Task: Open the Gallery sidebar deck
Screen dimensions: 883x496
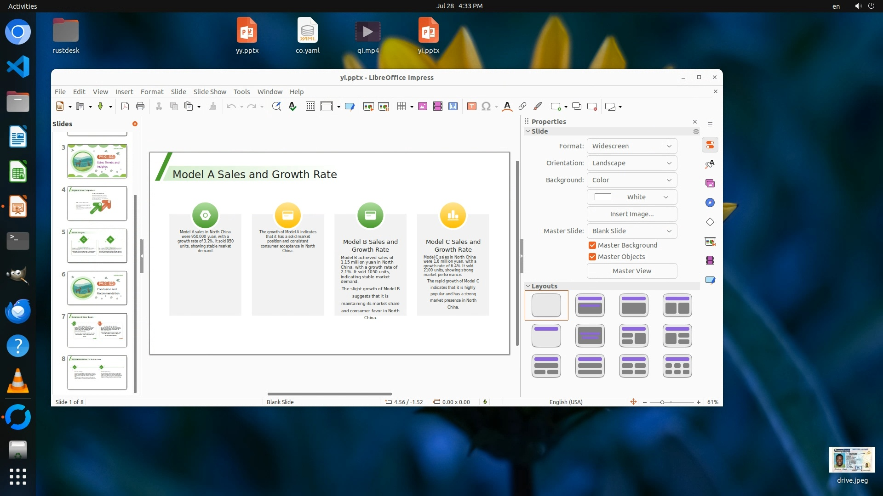Action: (710, 184)
